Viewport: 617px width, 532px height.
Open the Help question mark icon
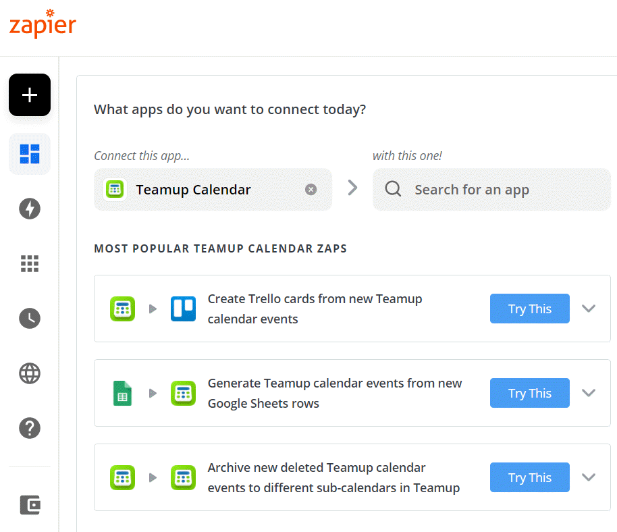point(30,428)
